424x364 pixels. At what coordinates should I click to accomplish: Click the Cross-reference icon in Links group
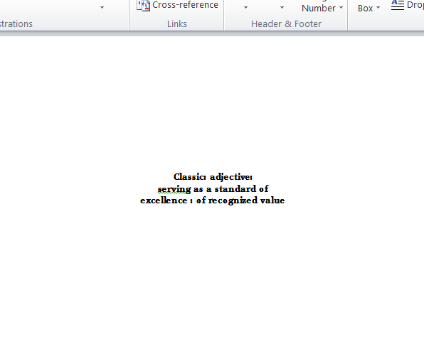click(x=143, y=6)
